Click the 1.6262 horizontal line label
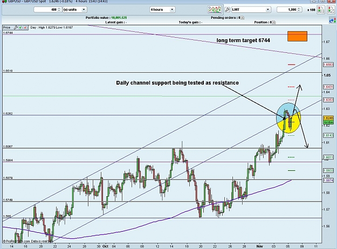The image size is (337, 249). [8, 113]
